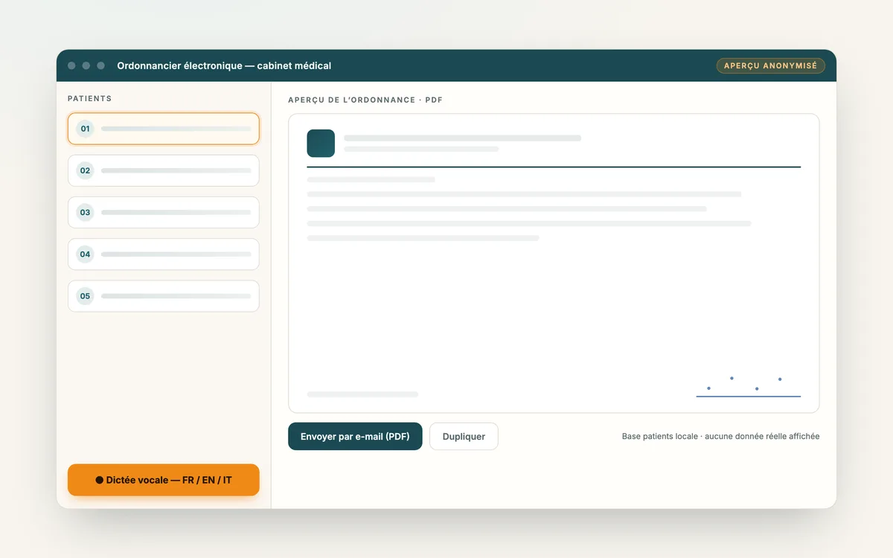Select patient row 05
The width and height of the screenshot is (893, 558).
[164, 295]
